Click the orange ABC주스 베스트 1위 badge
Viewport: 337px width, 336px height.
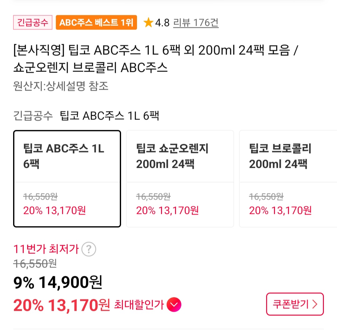96,23
